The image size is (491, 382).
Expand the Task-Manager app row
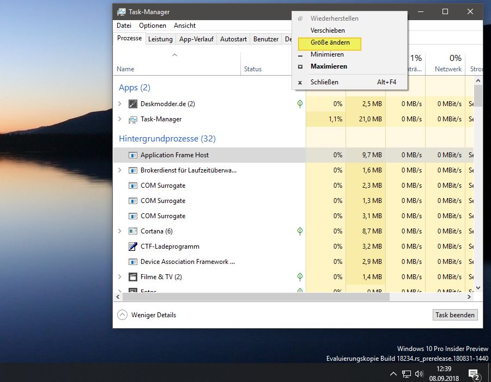[x=120, y=119]
